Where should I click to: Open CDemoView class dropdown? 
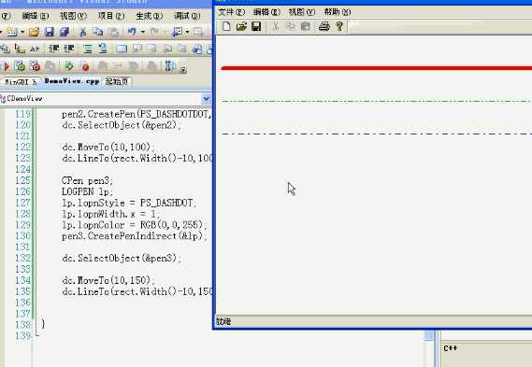tap(206, 99)
